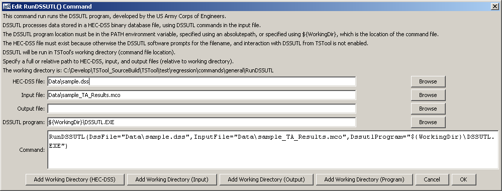Confirm the command with OK
The width and height of the screenshot is (502, 191).
[x=464, y=179]
